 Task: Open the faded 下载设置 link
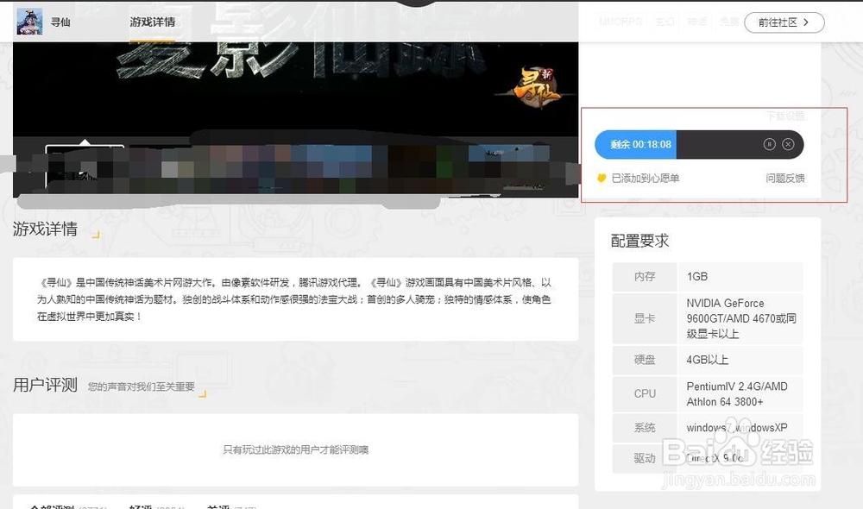pos(786,116)
